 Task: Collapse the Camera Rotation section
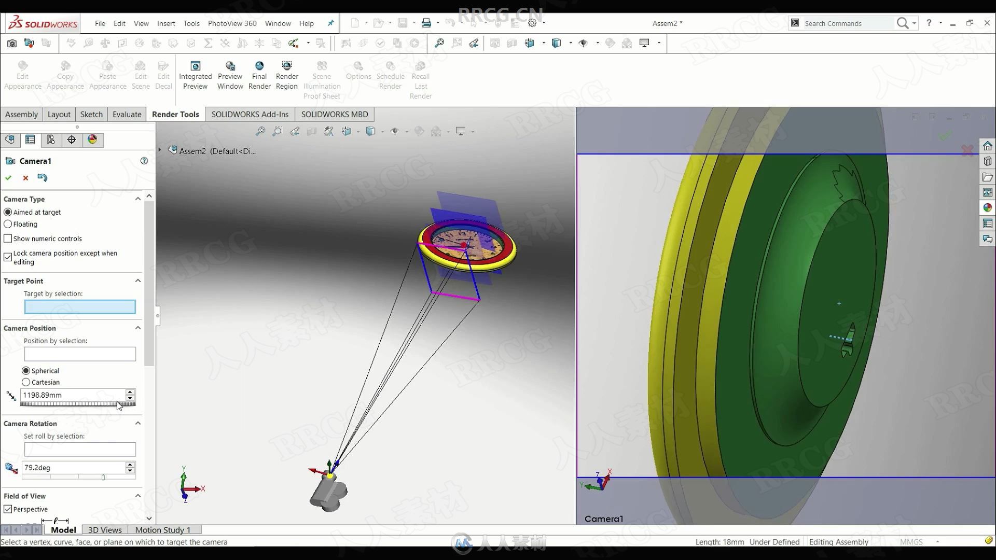137,423
